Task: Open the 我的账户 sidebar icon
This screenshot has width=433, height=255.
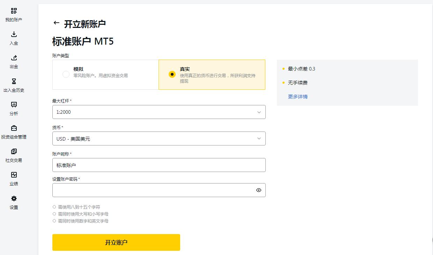Action: 14,11
